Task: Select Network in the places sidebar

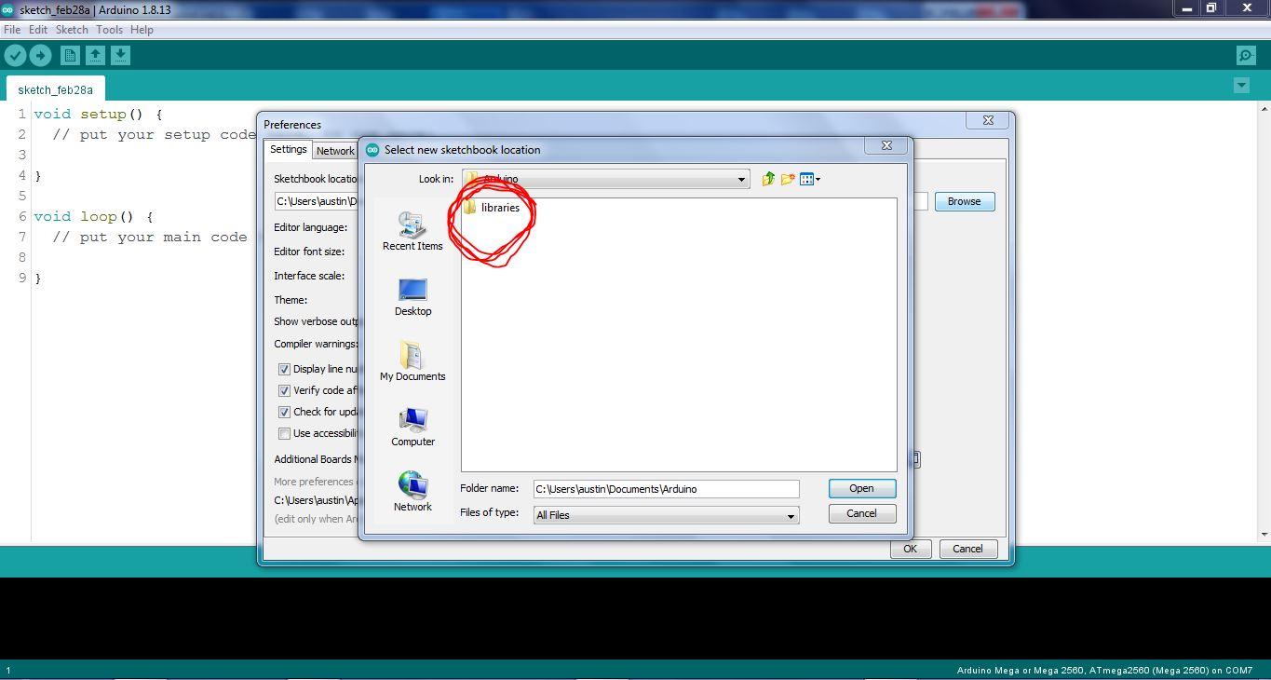Action: coord(412,492)
